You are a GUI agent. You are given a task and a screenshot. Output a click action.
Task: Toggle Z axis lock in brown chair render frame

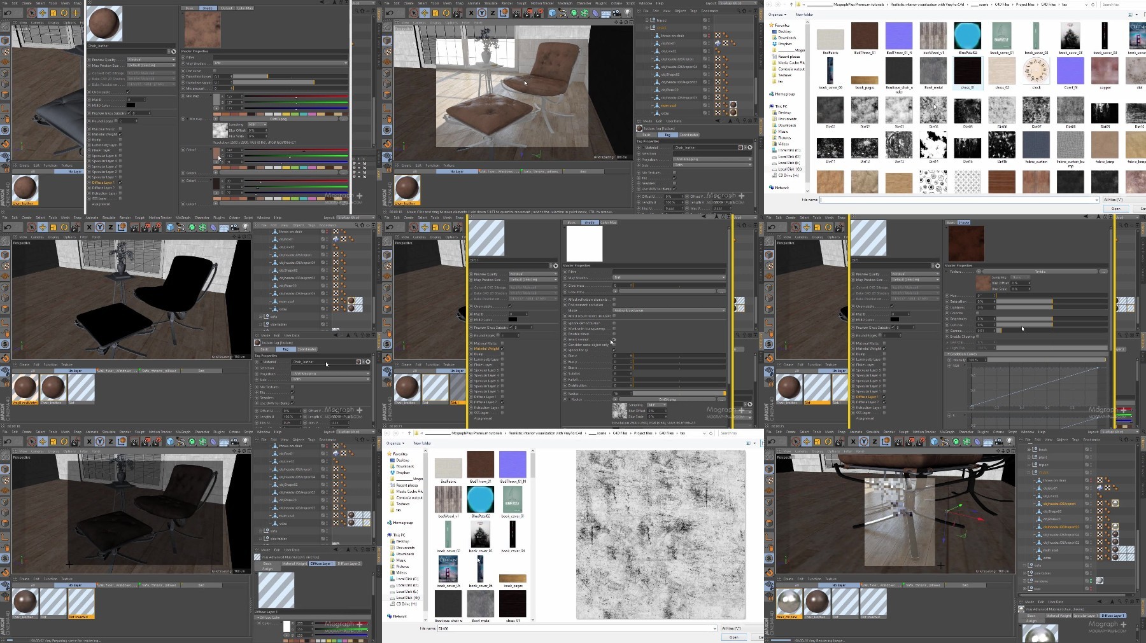click(493, 13)
